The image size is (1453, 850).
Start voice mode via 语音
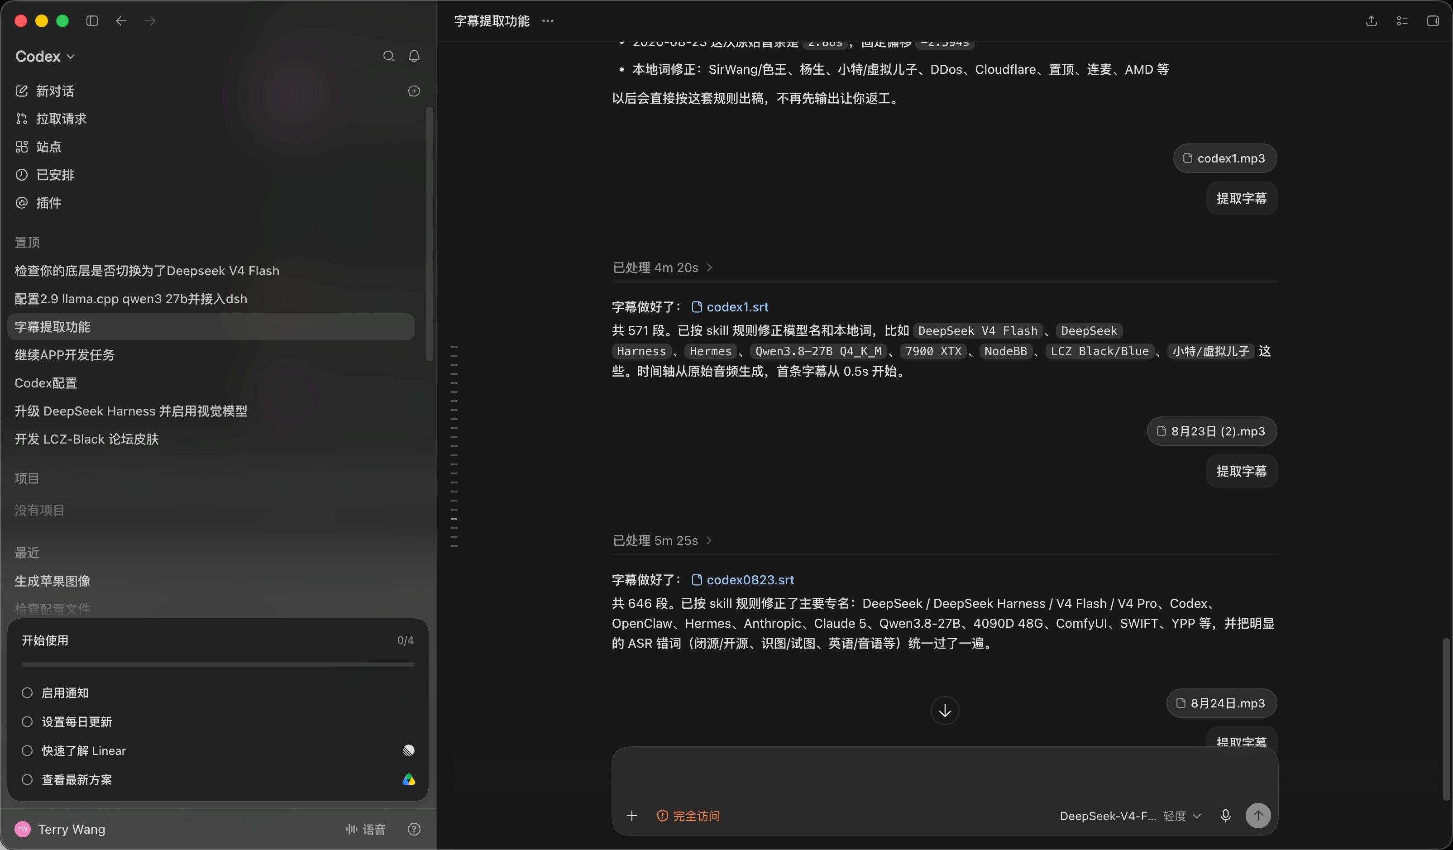(366, 829)
